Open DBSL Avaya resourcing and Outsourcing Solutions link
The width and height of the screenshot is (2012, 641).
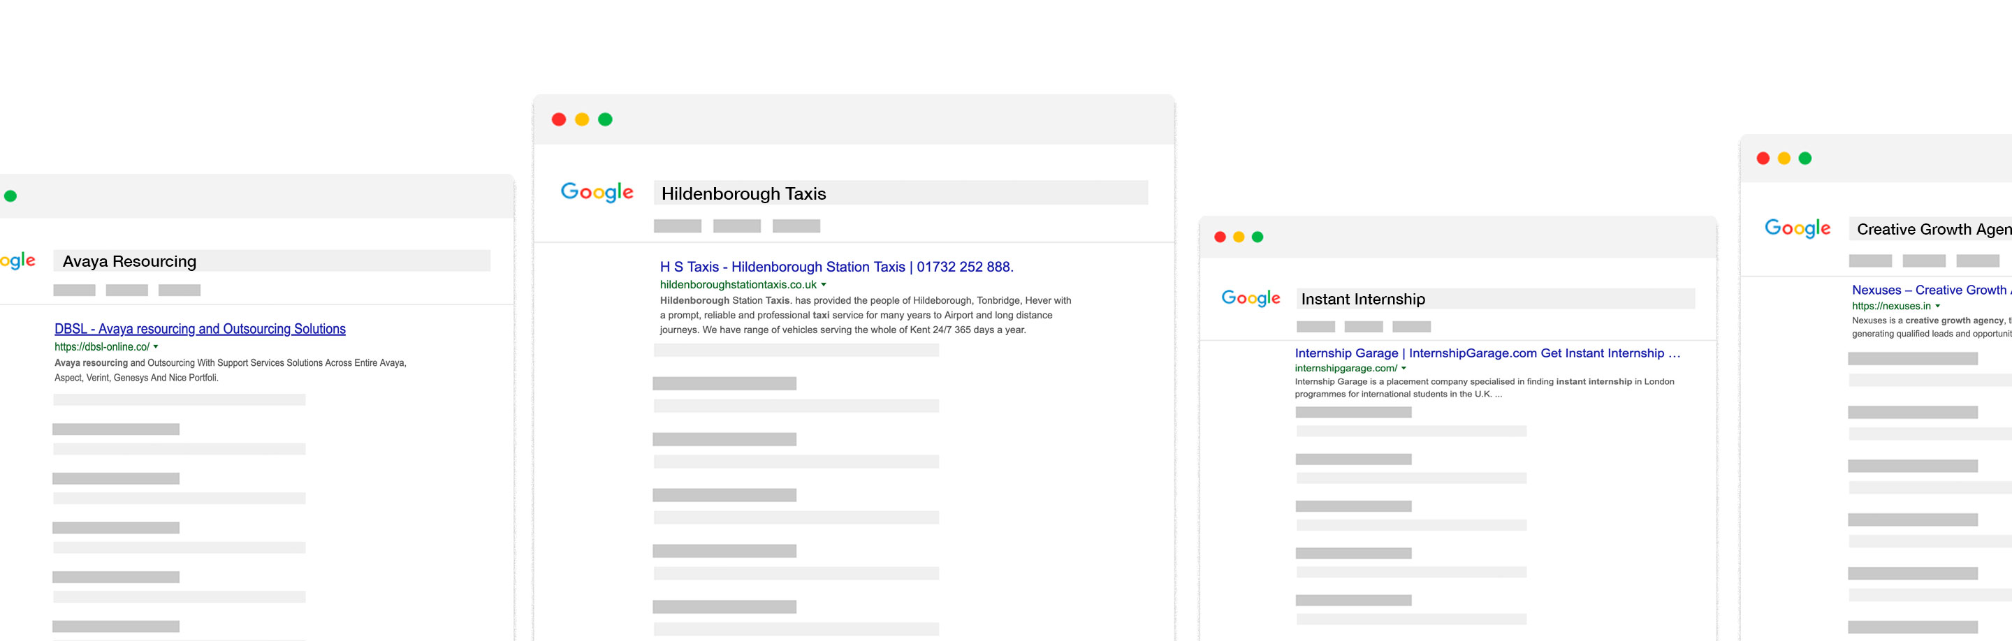click(x=200, y=330)
